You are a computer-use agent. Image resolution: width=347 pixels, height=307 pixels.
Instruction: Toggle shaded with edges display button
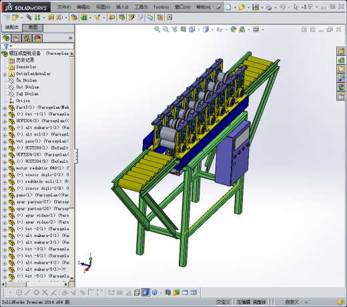[145, 292]
